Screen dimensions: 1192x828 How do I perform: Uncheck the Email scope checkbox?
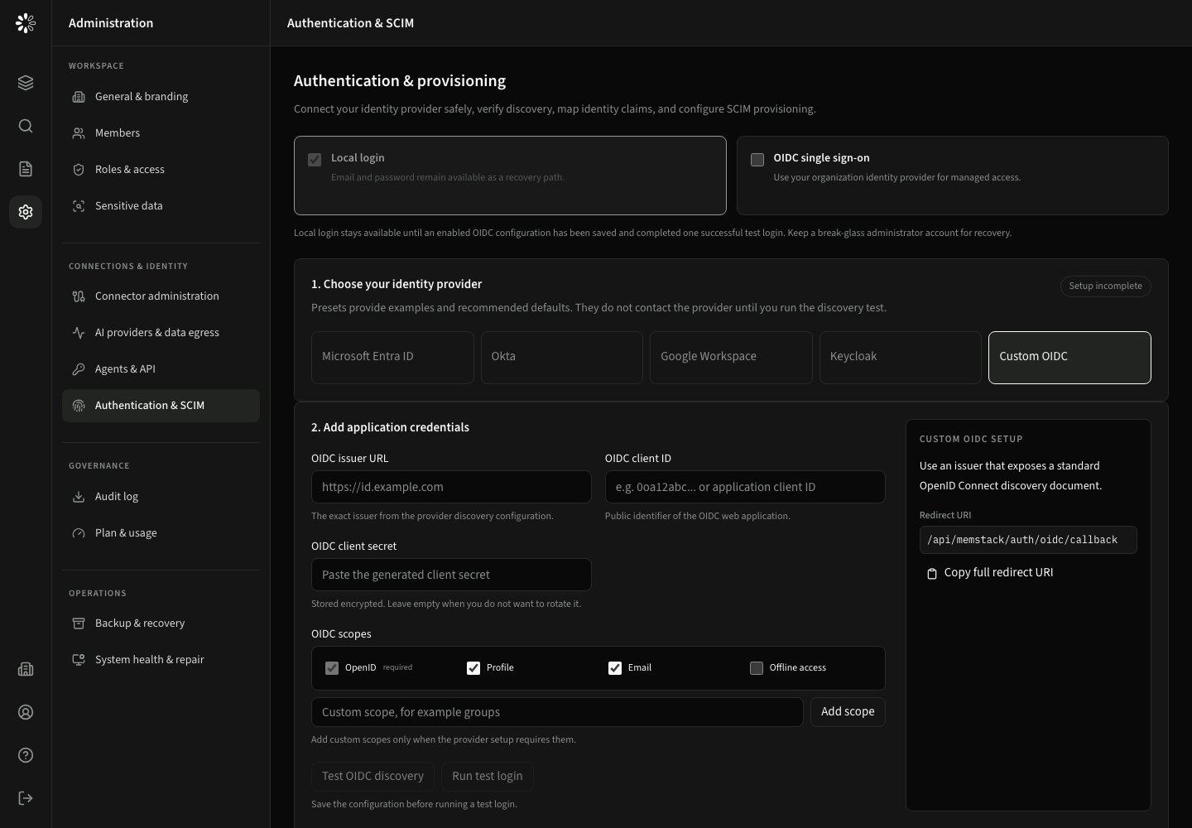pyautogui.click(x=615, y=668)
